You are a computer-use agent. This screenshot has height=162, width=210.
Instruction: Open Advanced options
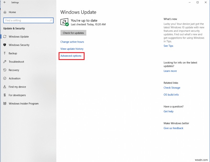(71, 56)
